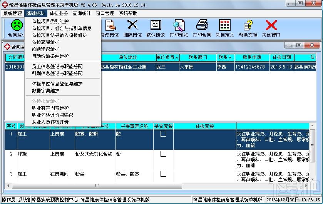323x204 pixels.
Task: Click the lower grid scroll-down arrow
Action: (x=312, y=179)
